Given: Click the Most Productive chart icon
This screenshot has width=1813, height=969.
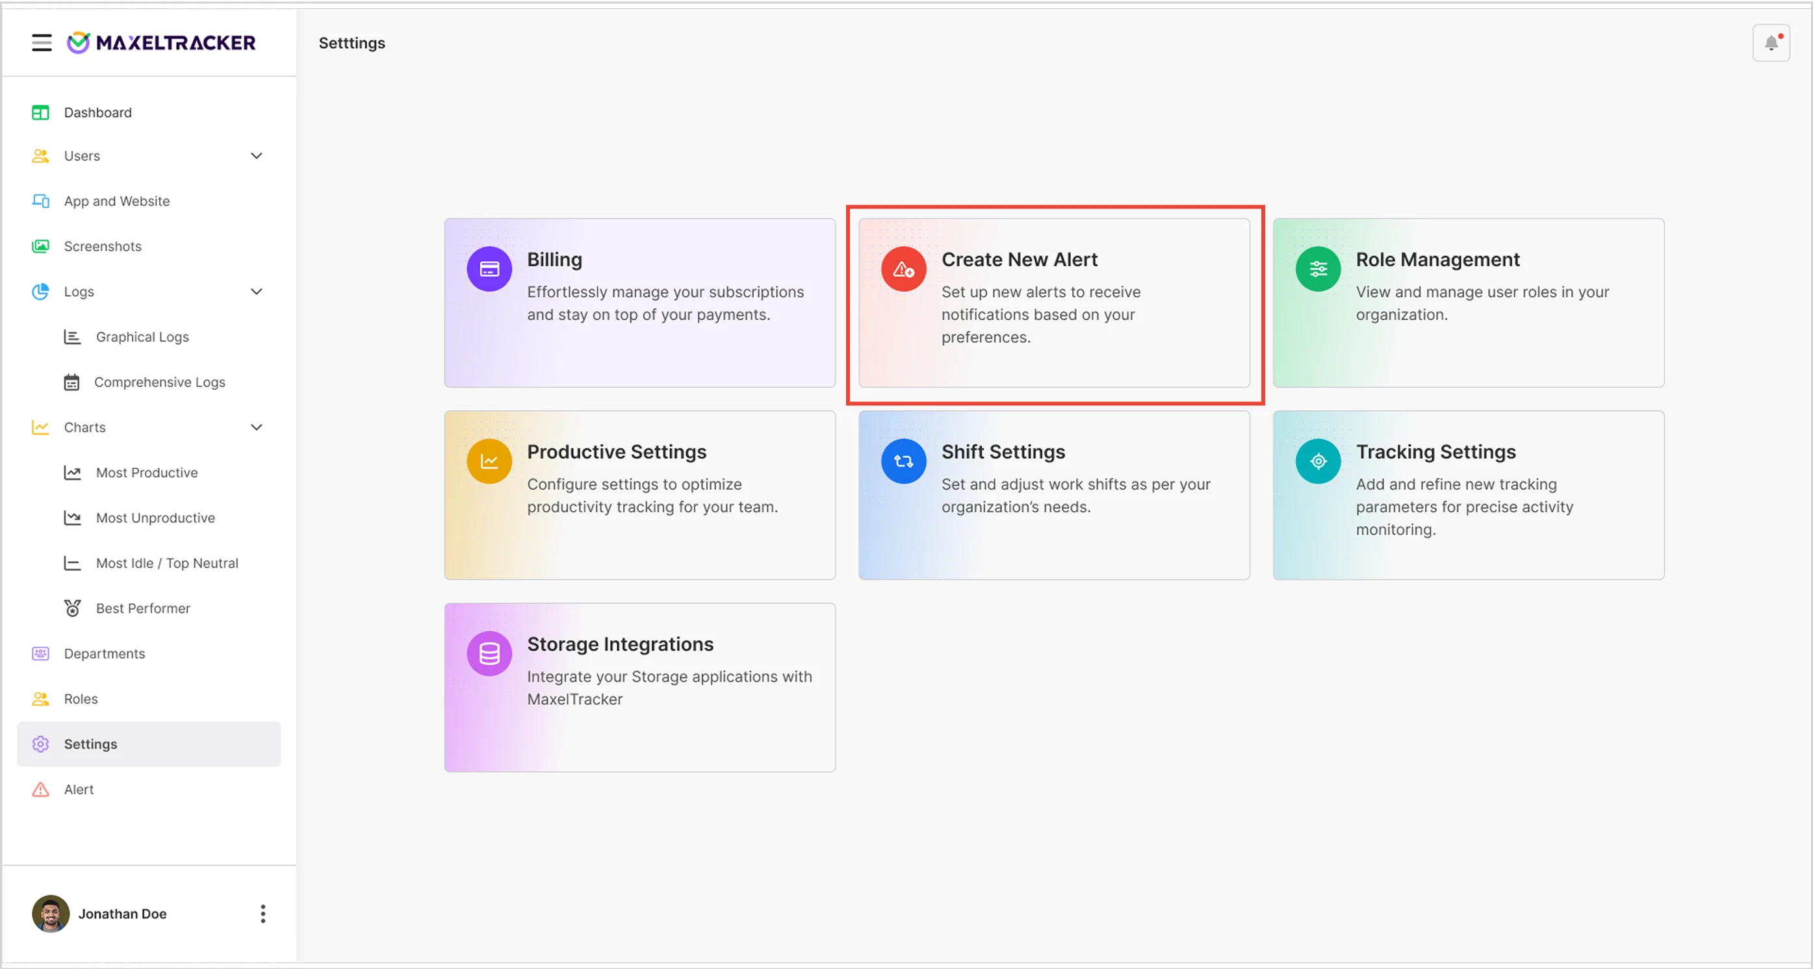Looking at the screenshot, I should tap(73, 473).
